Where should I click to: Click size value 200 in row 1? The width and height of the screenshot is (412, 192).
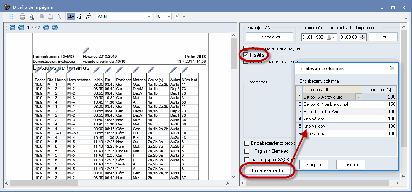379,97
